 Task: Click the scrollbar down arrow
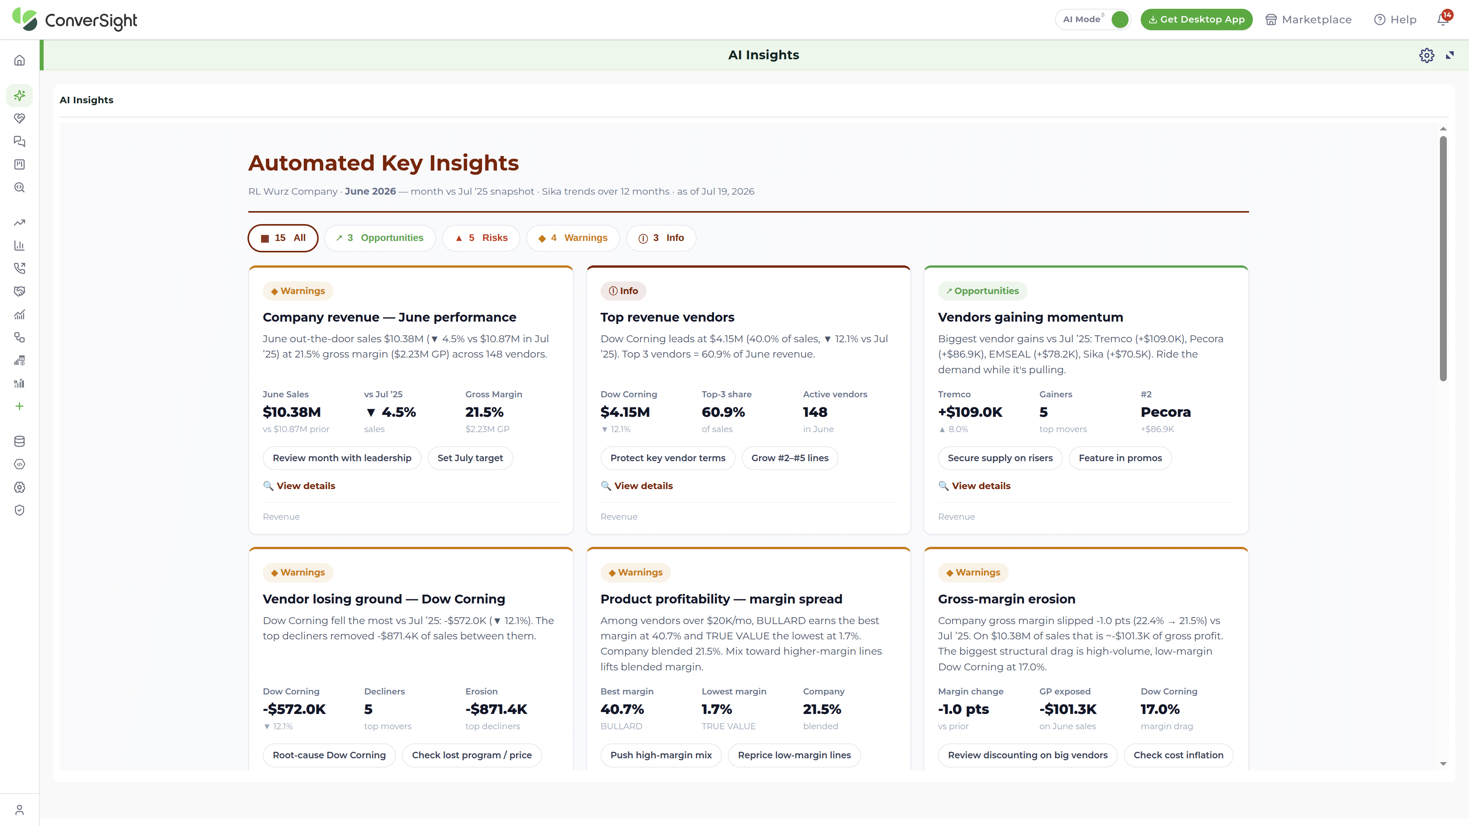pos(1443,764)
